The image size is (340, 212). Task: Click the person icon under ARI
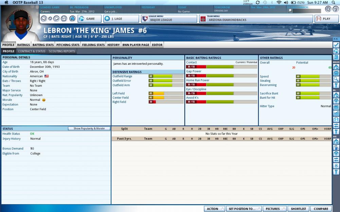[336, 148]
